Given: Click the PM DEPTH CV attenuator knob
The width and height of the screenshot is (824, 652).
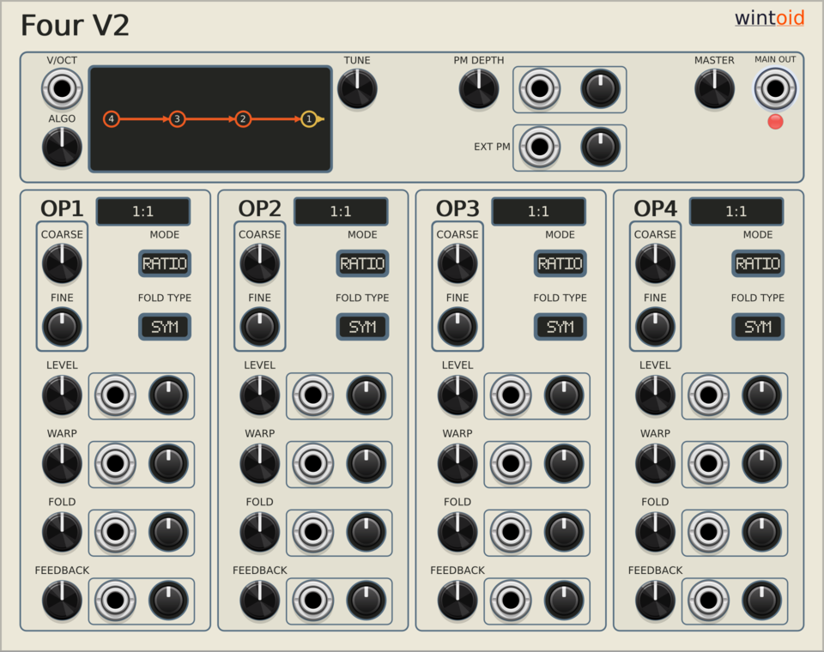Looking at the screenshot, I should [x=601, y=88].
